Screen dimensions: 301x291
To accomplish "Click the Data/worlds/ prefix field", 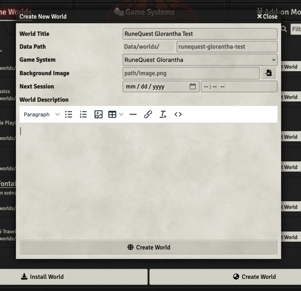I will pyautogui.click(x=148, y=46).
